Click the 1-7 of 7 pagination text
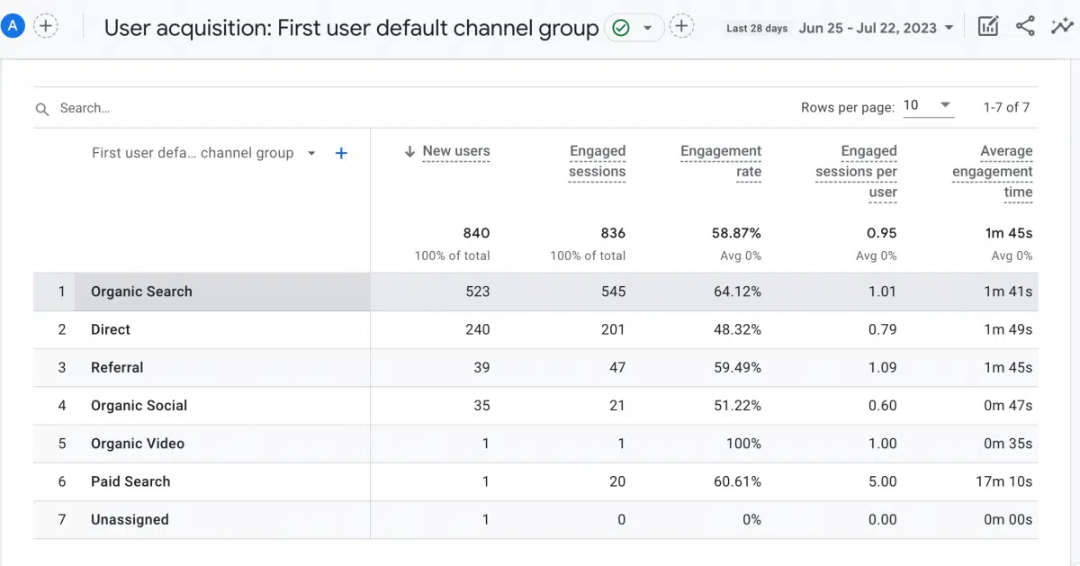1080x566 pixels. 1006,107
